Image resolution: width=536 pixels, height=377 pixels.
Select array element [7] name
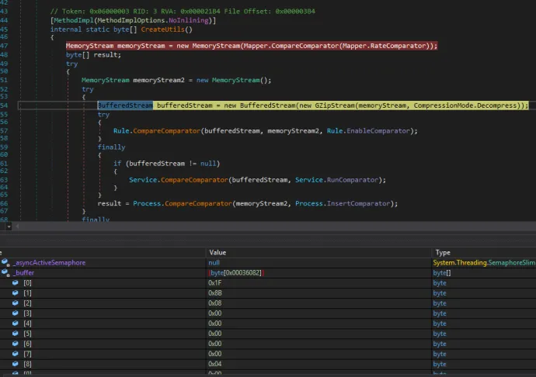[x=27, y=354]
